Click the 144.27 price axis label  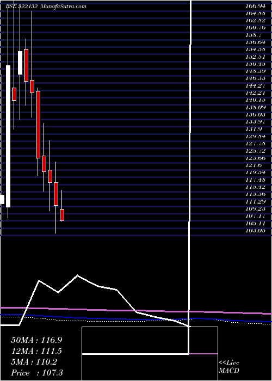[255, 85]
